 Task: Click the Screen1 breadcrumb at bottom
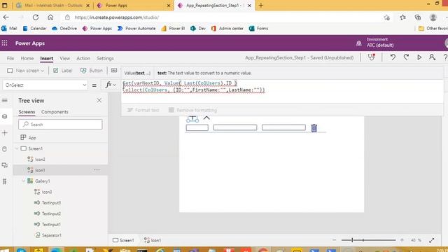point(123,240)
